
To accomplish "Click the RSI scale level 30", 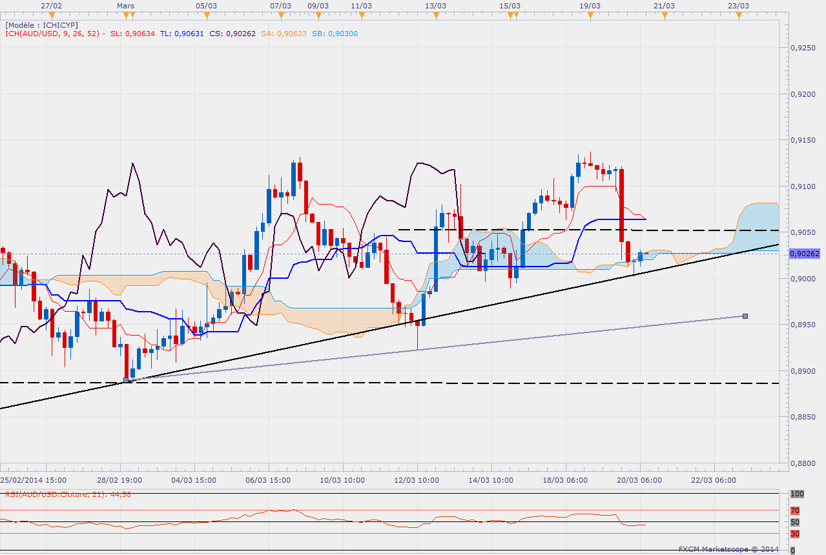I will 796,534.
